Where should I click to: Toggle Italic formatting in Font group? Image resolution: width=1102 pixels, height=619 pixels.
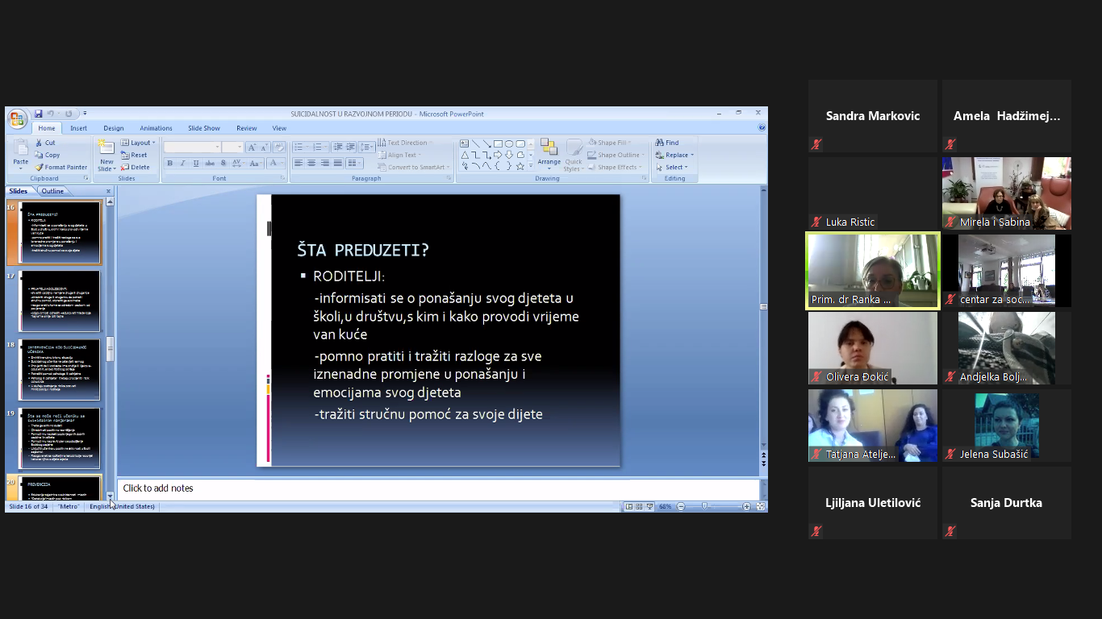click(x=183, y=164)
